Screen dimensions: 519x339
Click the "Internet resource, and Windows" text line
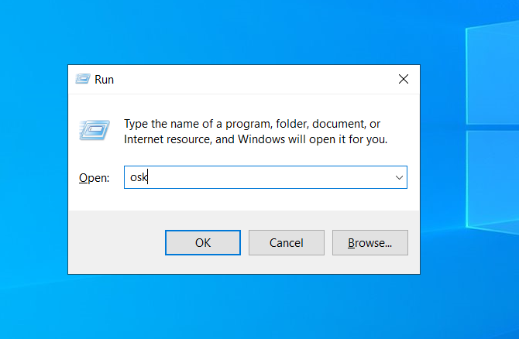[x=205, y=139]
